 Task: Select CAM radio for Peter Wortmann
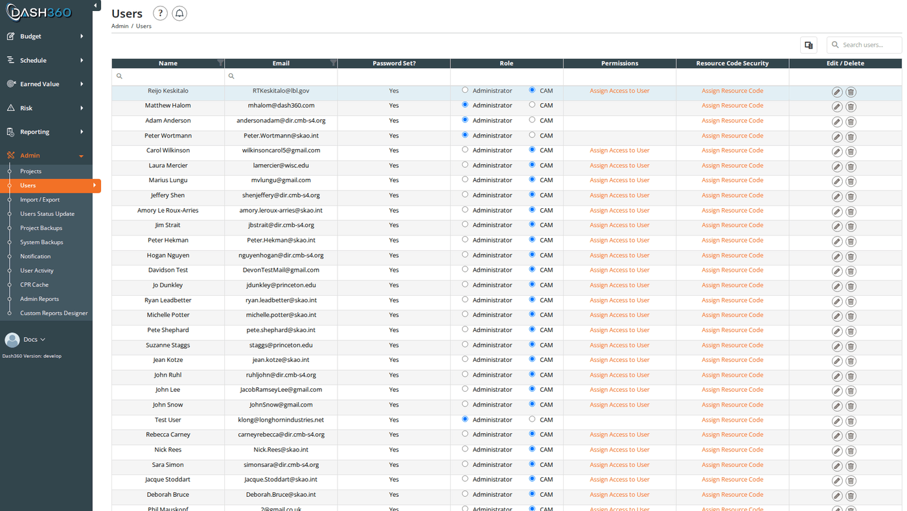(x=532, y=135)
